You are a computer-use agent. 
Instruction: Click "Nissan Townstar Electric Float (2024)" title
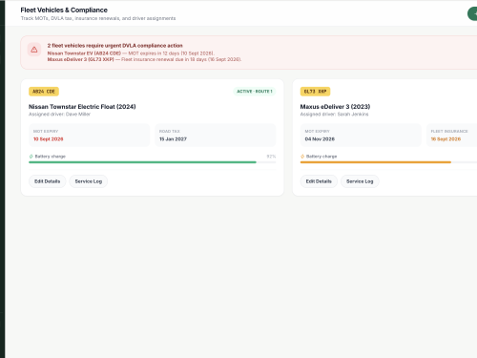click(82, 107)
